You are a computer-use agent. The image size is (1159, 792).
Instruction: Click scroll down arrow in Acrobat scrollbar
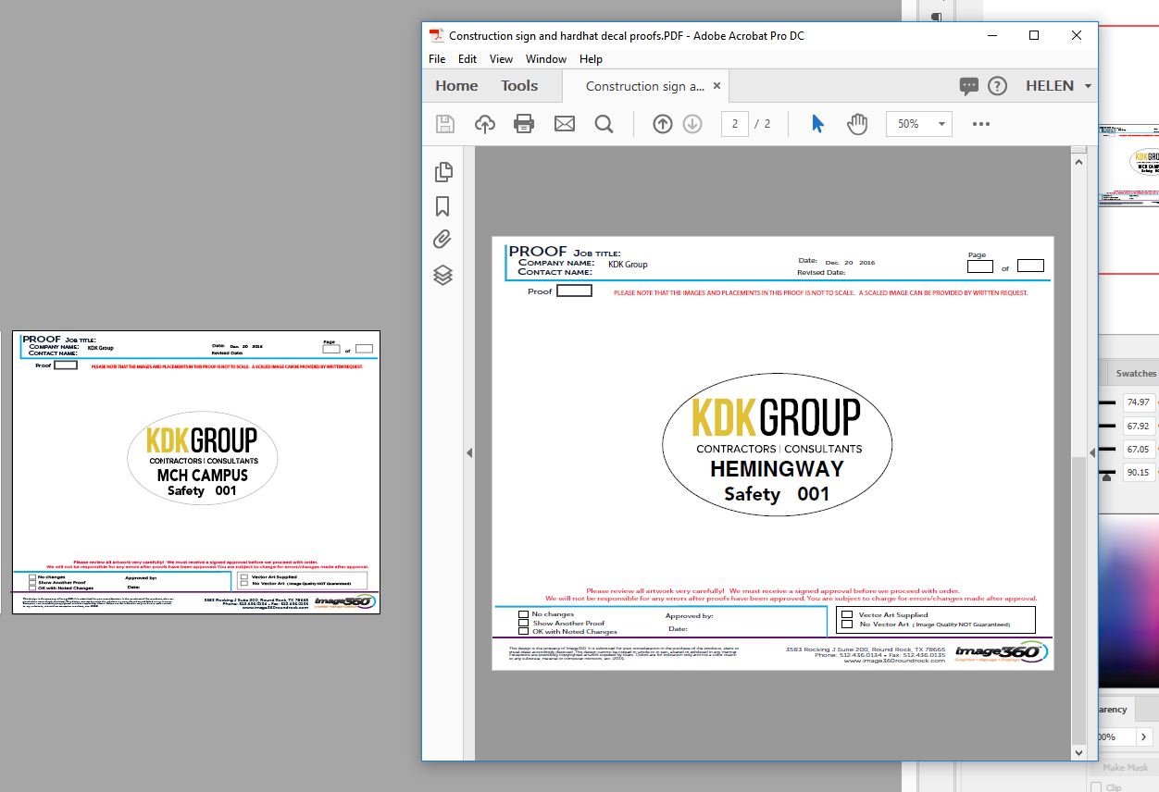(1078, 752)
